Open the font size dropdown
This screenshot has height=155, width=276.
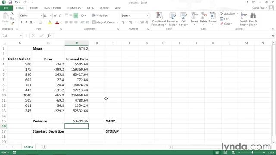[51, 15]
